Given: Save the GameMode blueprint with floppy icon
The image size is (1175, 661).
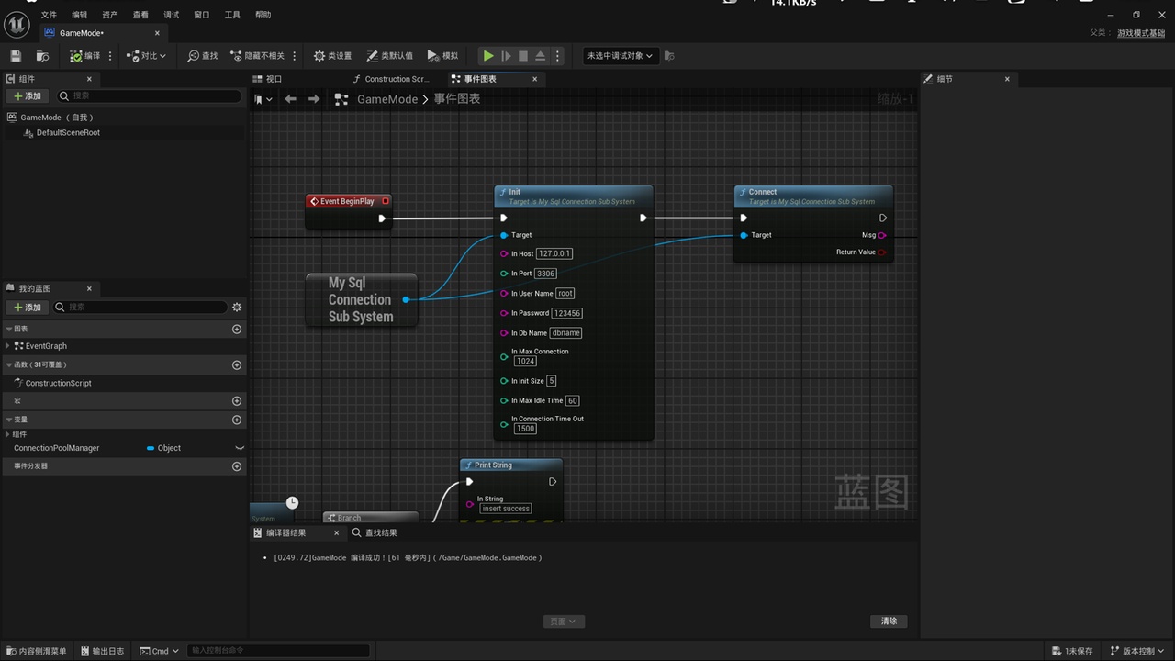Looking at the screenshot, I should point(16,56).
